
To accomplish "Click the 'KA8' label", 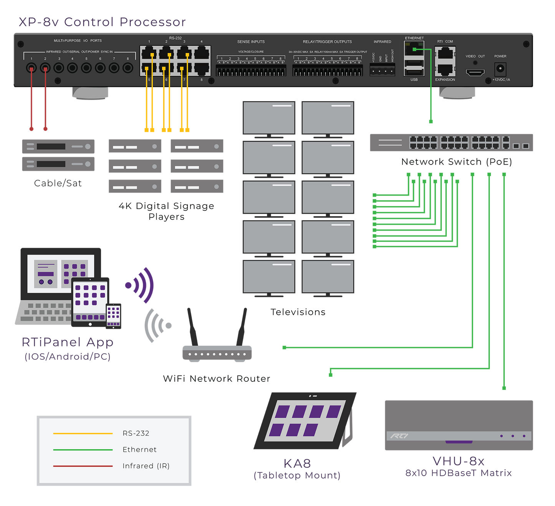I will coord(297,463).
